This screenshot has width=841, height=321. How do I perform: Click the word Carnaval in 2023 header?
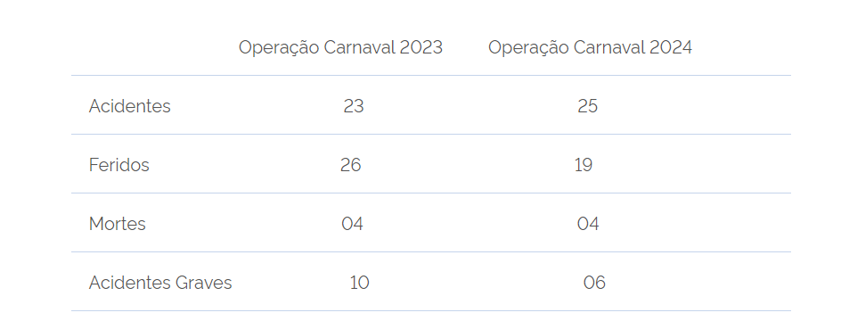(x=359, y=48)
